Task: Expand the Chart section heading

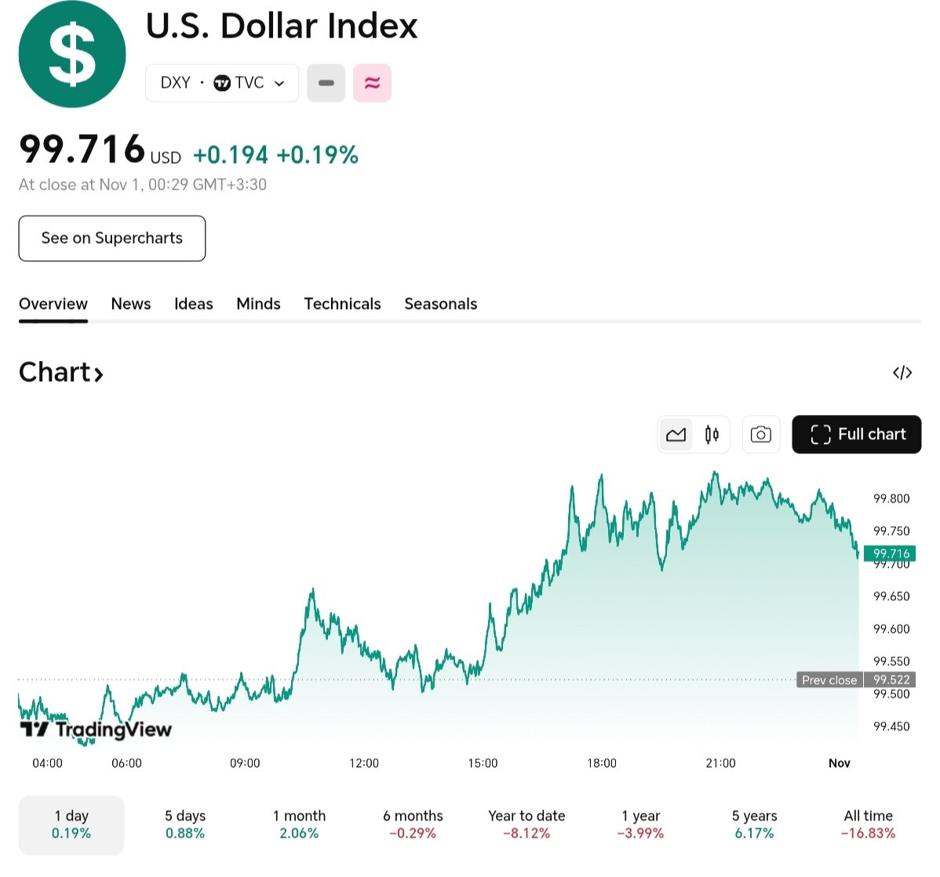Action: click(x=61, y=373)
